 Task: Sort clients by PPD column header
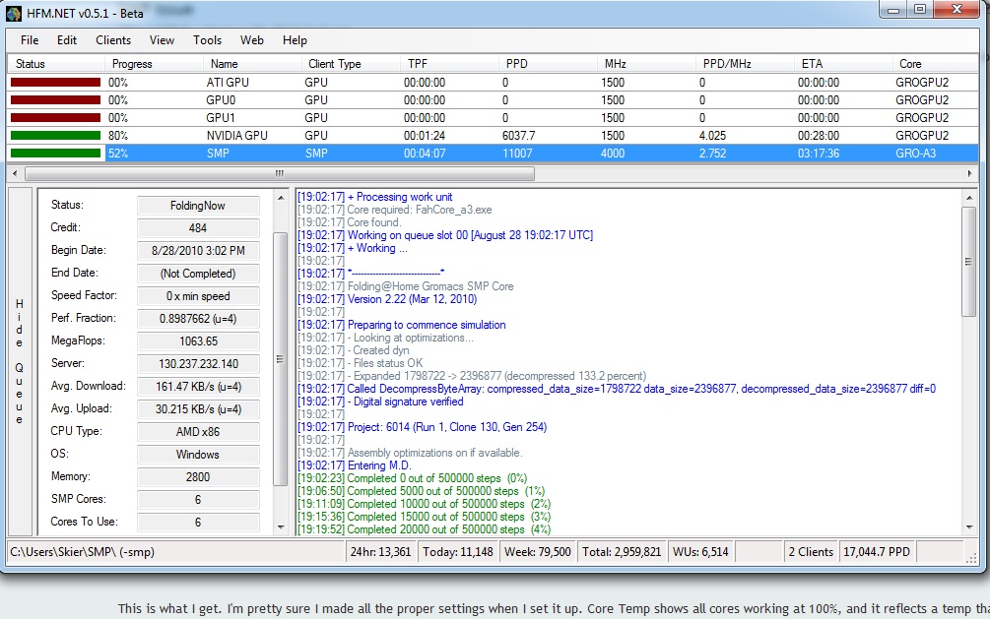516,64
